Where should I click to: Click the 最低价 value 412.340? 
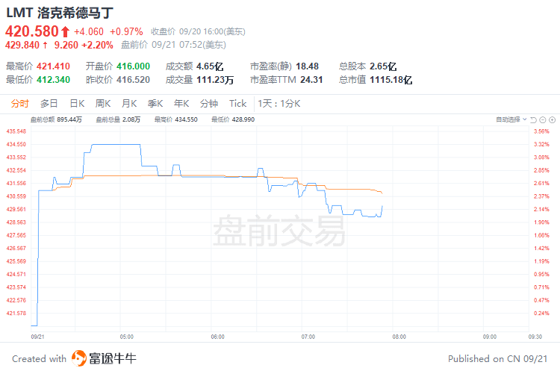point(53,80)
